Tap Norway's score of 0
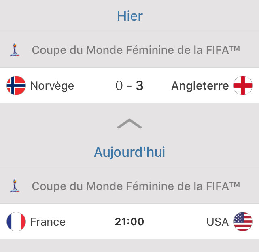 [x=119, y=86]
